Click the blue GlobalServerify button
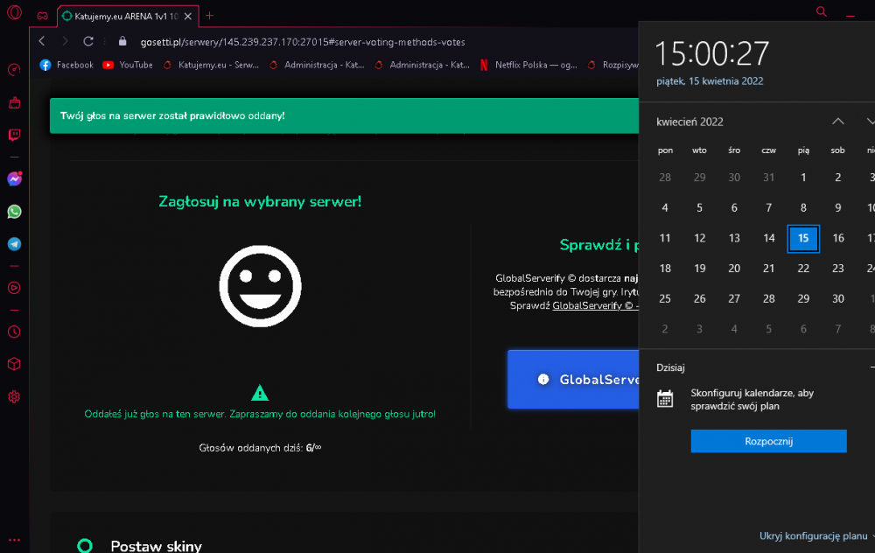 [573, 380]
